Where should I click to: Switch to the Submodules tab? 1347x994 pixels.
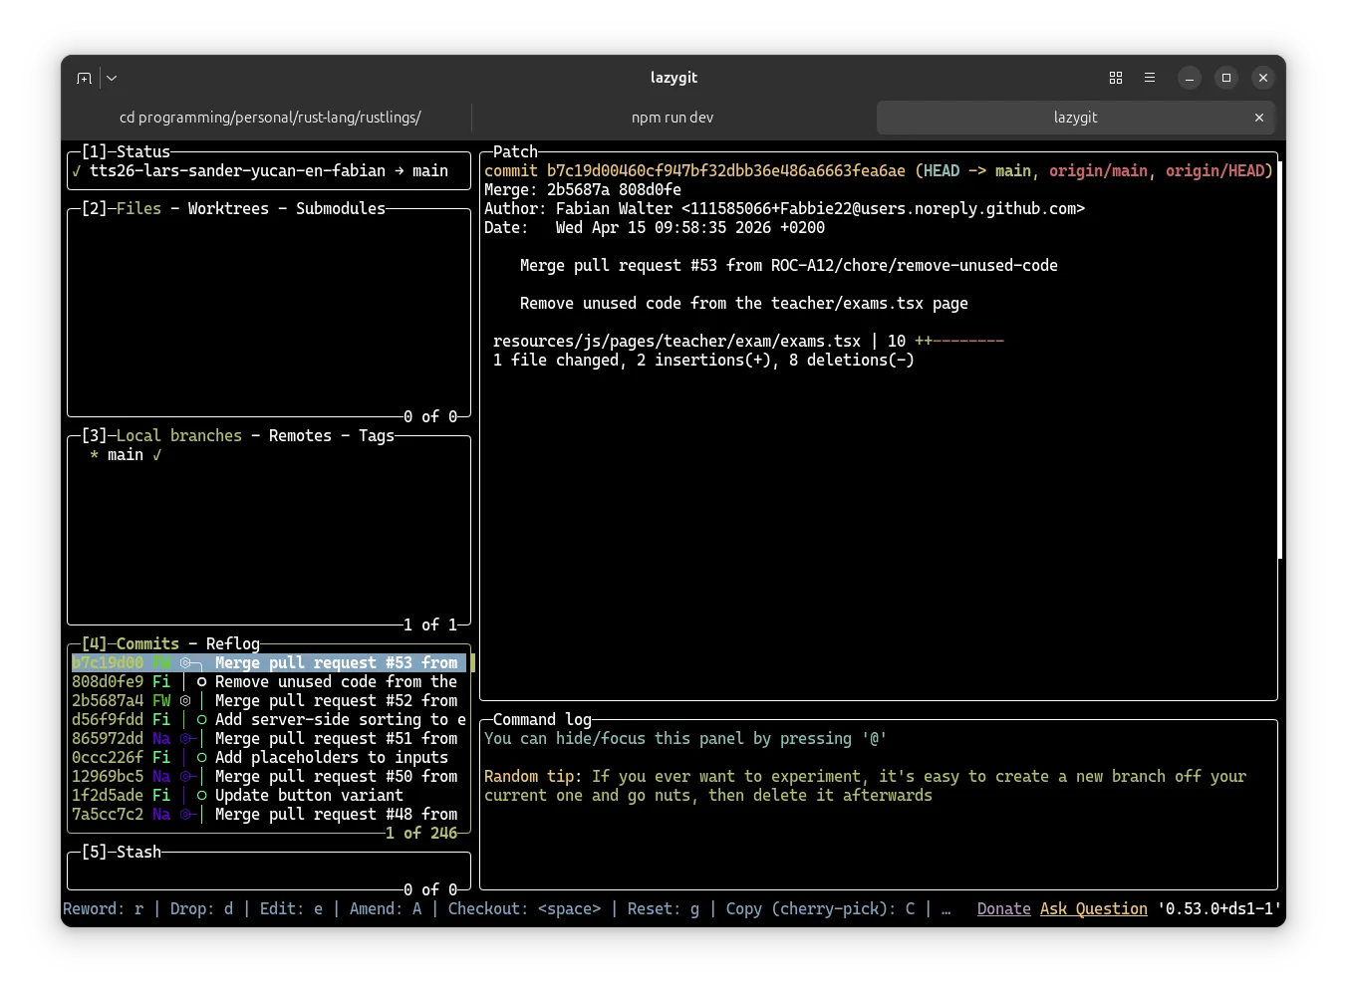341,209
